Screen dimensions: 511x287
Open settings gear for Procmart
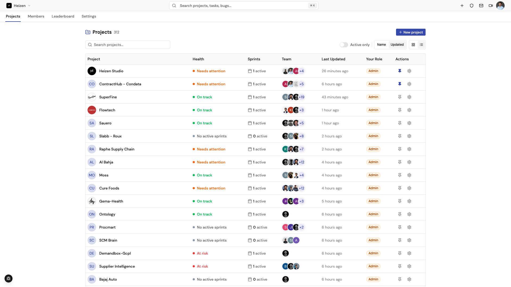pyautogui.click(x=409, y=227)
